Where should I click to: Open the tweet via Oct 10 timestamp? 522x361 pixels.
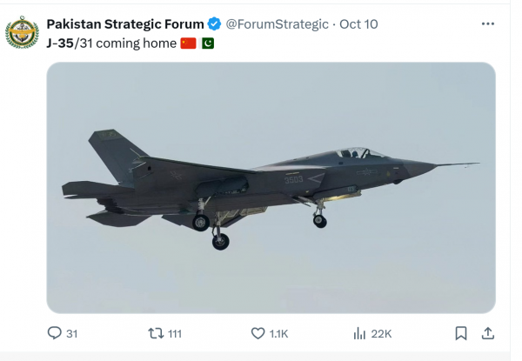tap(360, 23)
